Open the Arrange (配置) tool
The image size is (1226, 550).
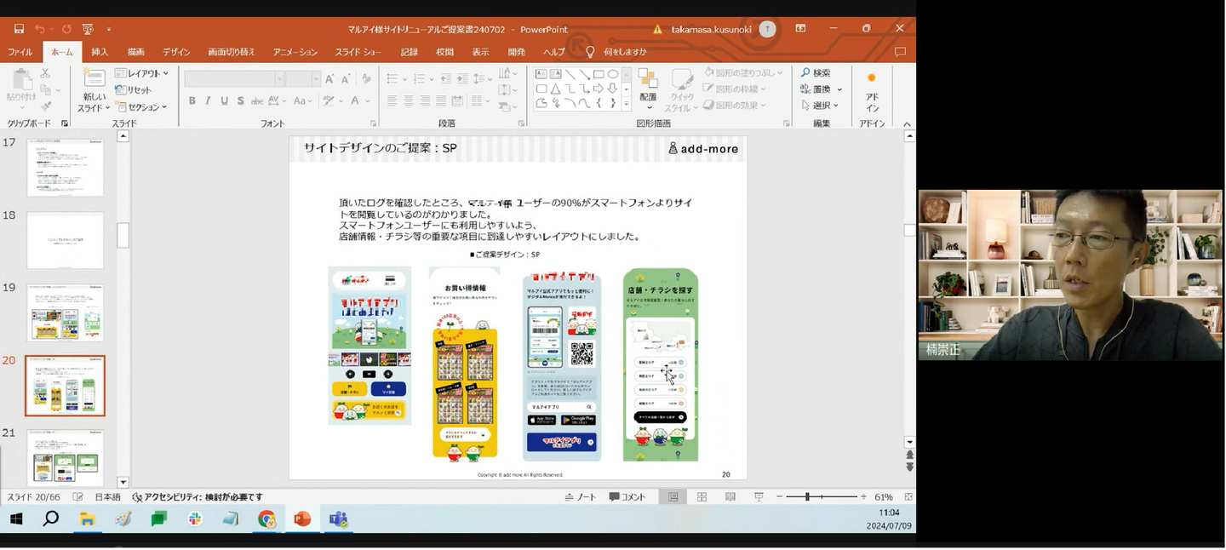pos(648,83)
